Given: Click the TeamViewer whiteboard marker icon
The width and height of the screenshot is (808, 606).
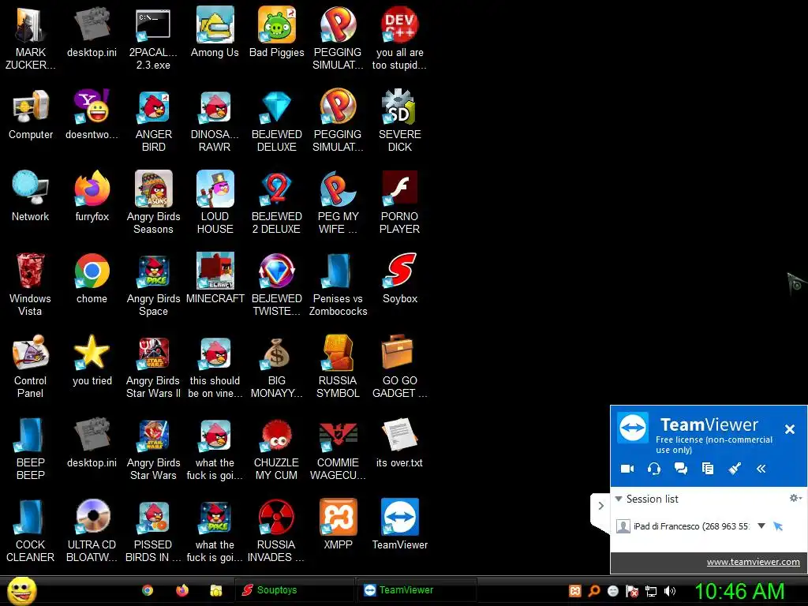Looking at the screenshot, I should [735, 469].
